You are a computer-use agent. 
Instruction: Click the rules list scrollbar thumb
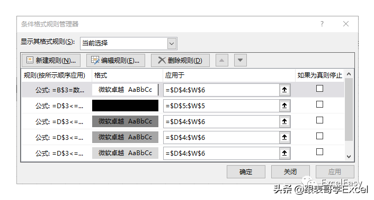349,109
